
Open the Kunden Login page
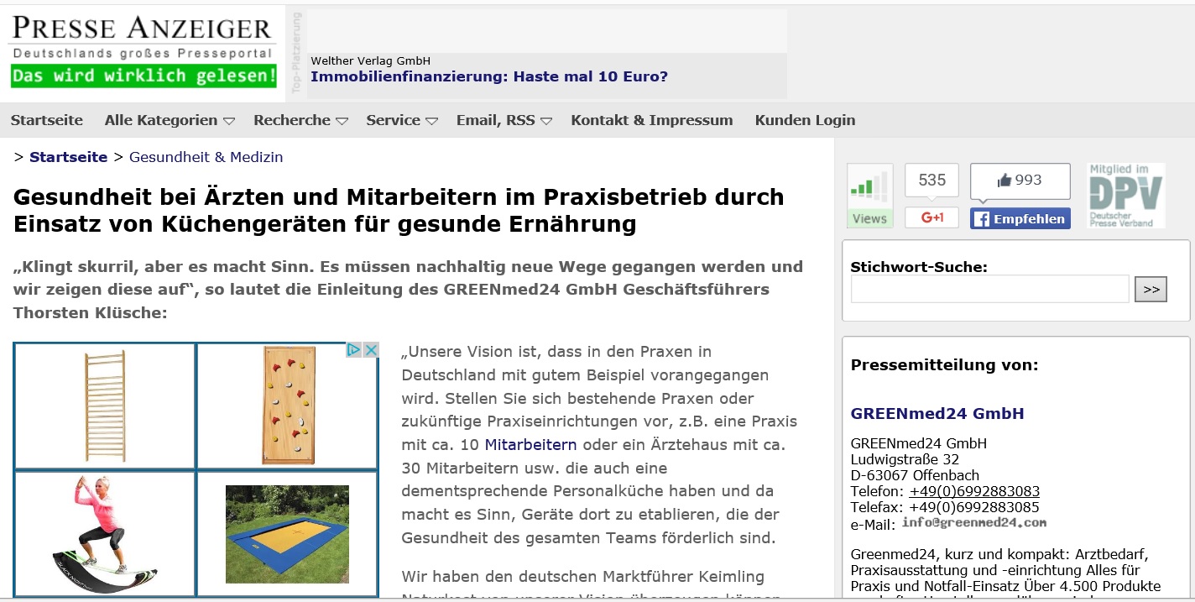point(806,120)
